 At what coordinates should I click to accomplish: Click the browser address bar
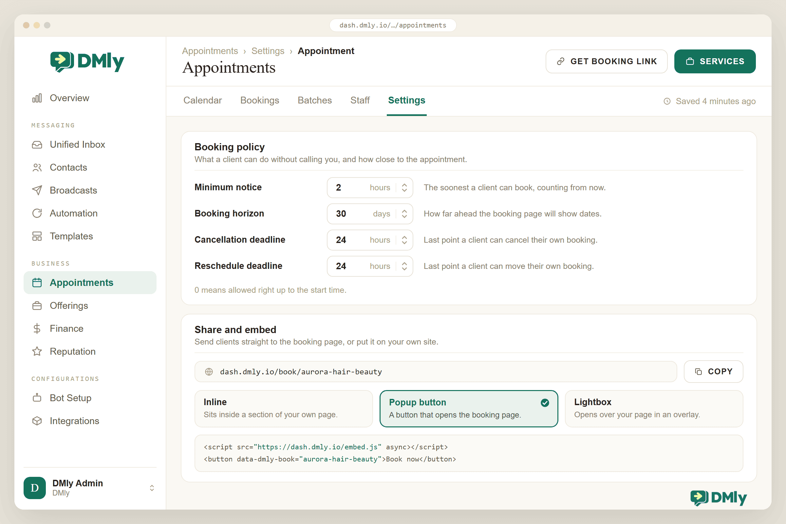tap(393, 26)
